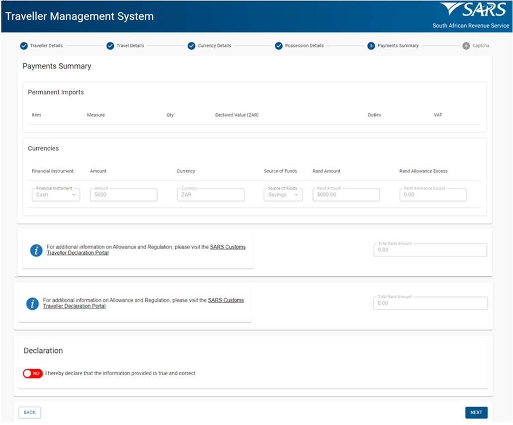Click the declaration statement text 'I hereby declare'

pos(120,374)
